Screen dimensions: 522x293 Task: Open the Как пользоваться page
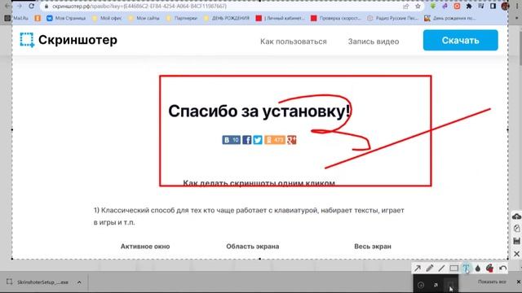(294, 42)
